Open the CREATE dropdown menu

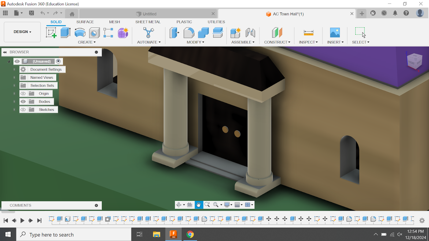click(87, 42)
